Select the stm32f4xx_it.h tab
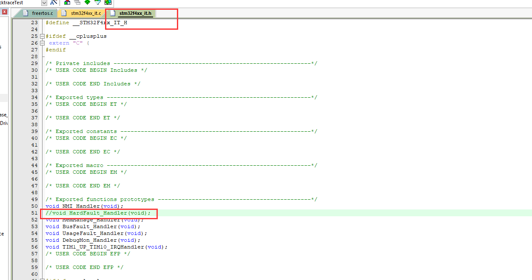The width and height of the screenshot is (532, 280). (136, 13)
